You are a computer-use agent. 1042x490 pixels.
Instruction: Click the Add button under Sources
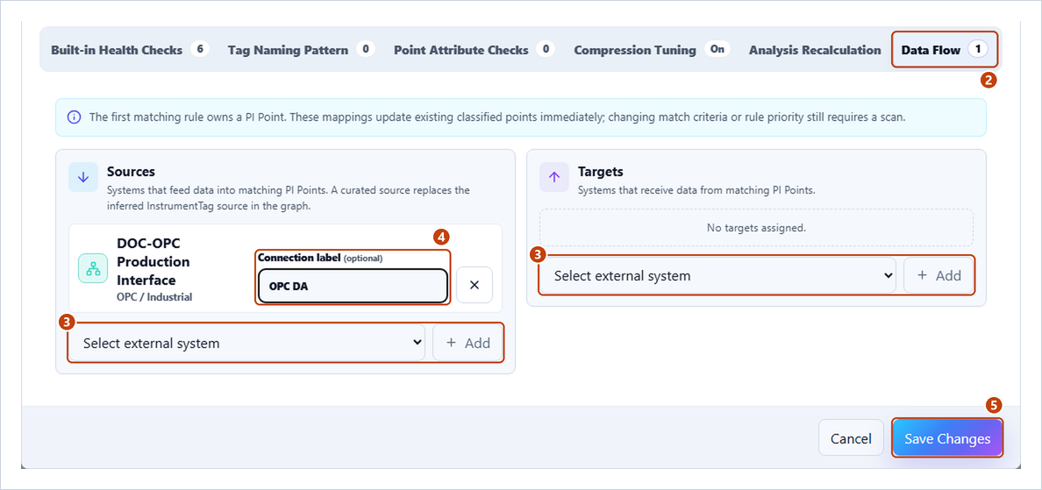(x=467, y=344)
